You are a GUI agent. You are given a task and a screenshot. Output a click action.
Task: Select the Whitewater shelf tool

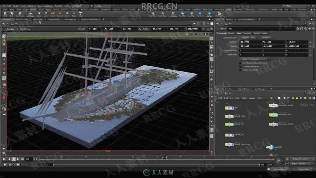pos(219,14)
